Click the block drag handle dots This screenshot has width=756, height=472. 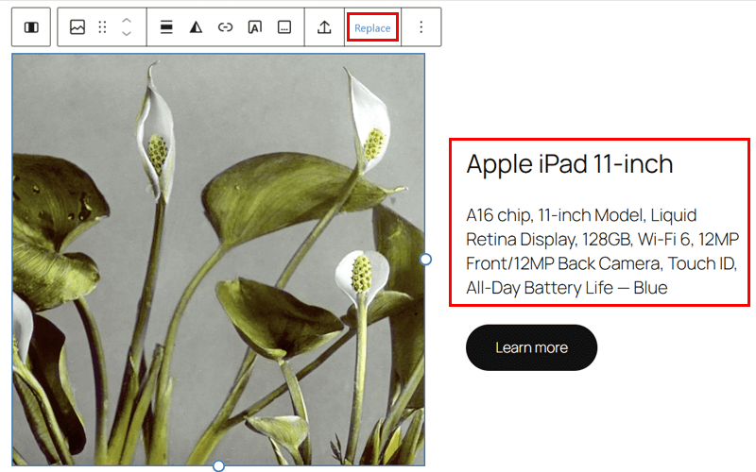tap(102, 27)
